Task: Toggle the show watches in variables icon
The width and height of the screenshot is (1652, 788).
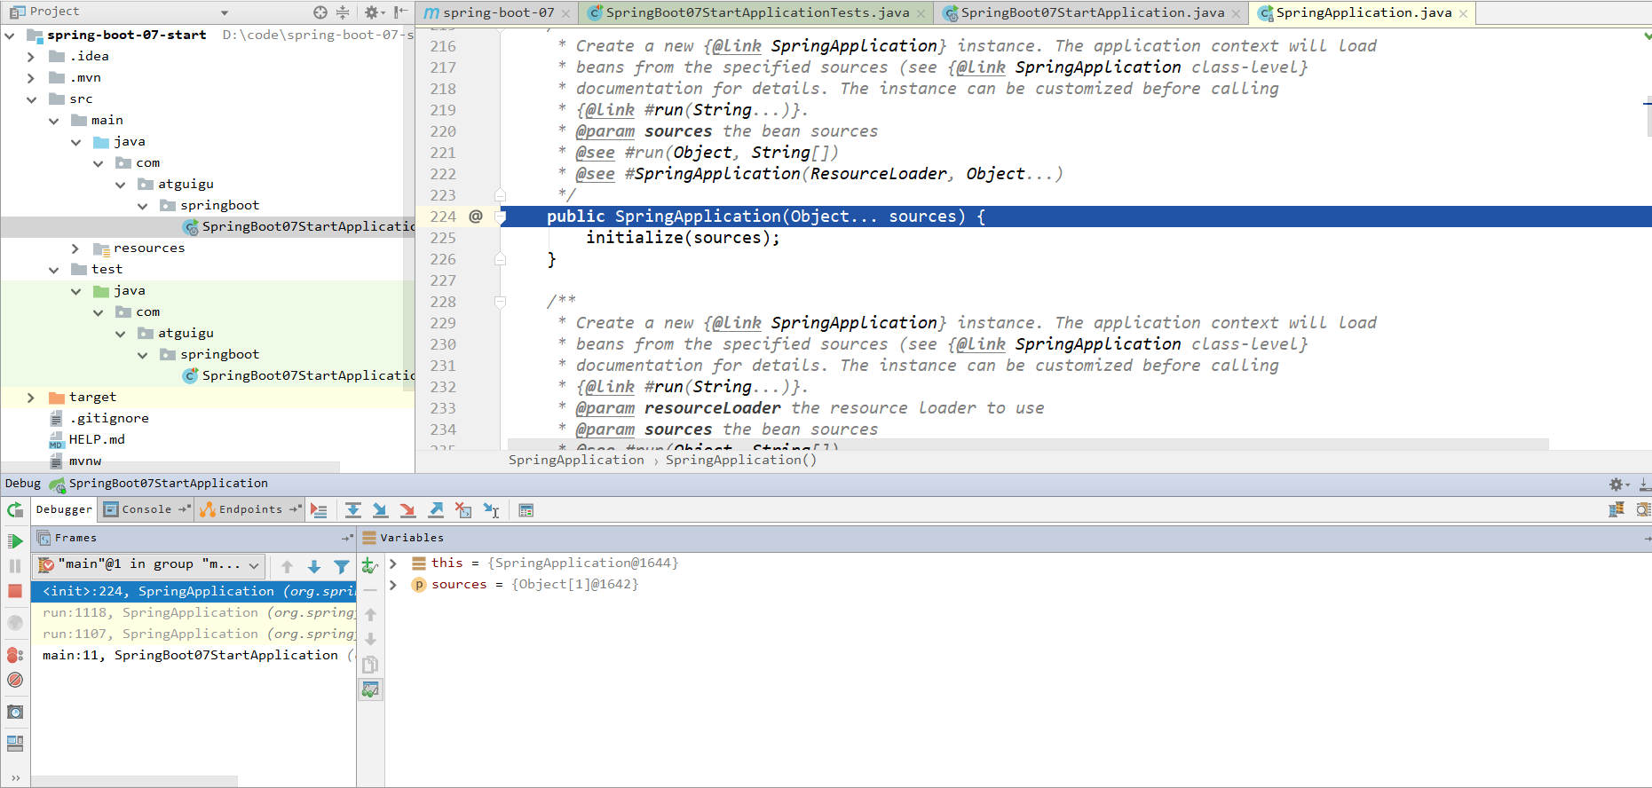Action: tap(371, 689)
